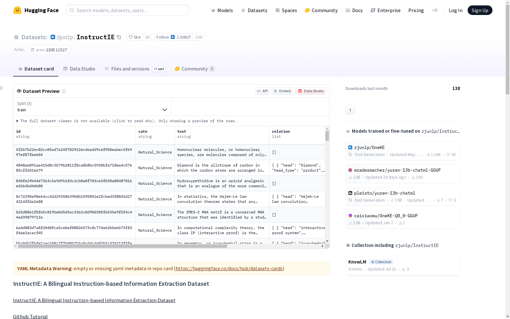Open the red Data Studio button
This screenshot has height=319, width=510.
(311, 91)
